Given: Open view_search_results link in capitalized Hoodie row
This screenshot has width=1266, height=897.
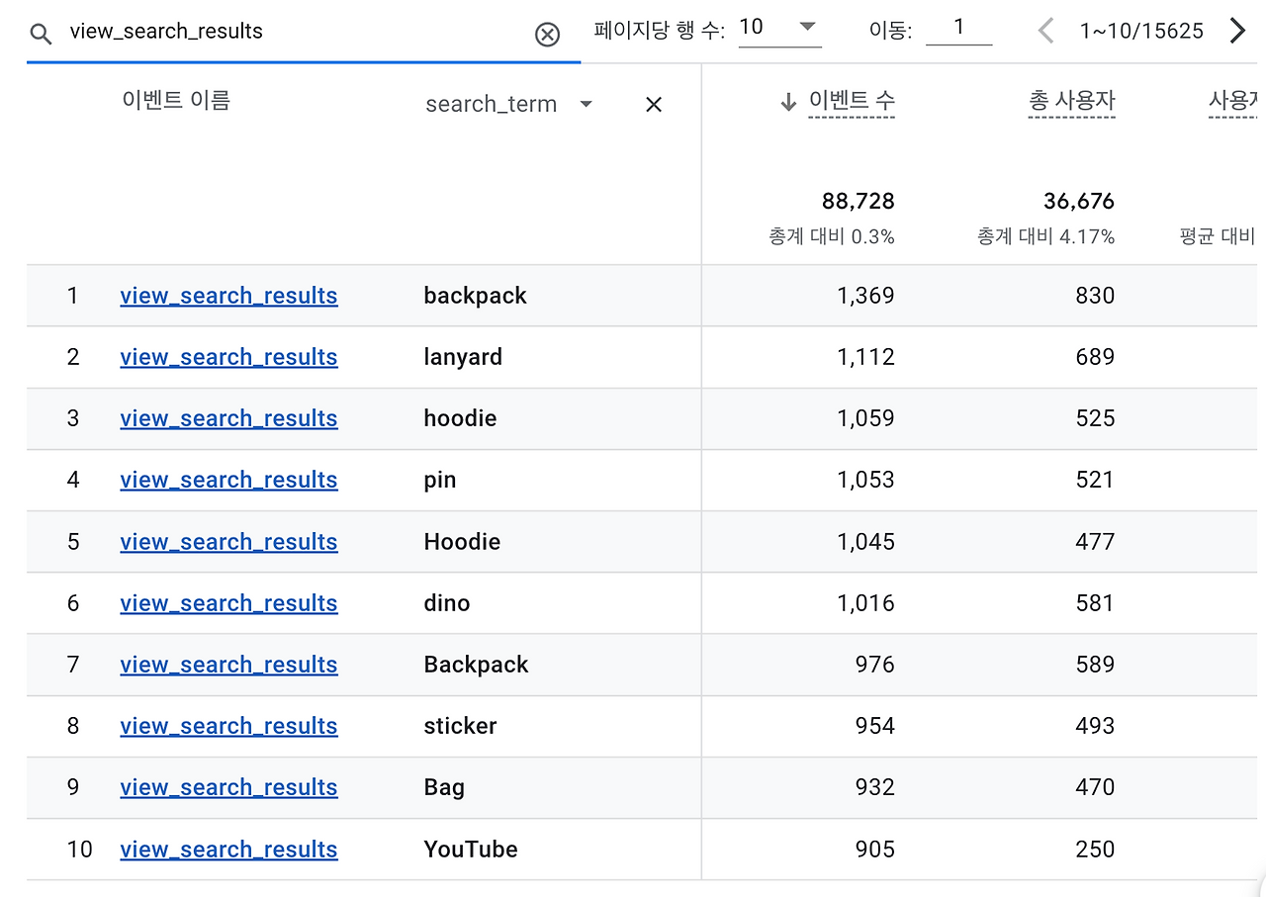Looking at the screenshot, I should click(x=228, y=542).
